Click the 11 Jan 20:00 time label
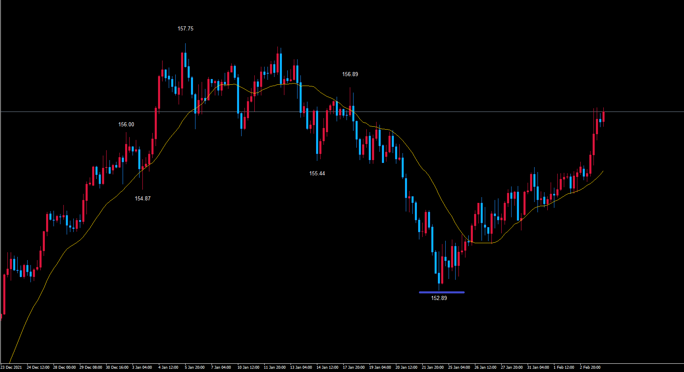The width and height of the screenshot is (684, 372). (275, 367)
